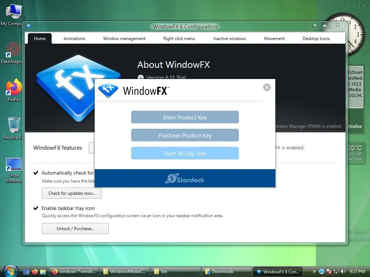Open the Window management tab

pyautogui.click(x=124, y=38)
